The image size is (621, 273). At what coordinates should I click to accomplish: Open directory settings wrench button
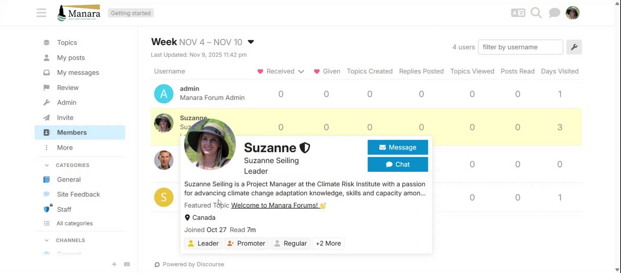pyautogui.click(x=574, y=47)
